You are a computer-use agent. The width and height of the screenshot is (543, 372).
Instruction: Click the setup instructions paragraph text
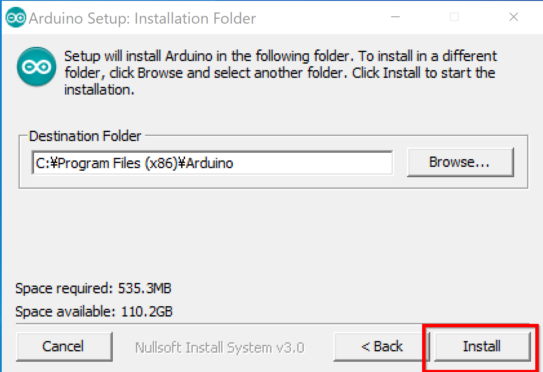(x=280, y=73)
